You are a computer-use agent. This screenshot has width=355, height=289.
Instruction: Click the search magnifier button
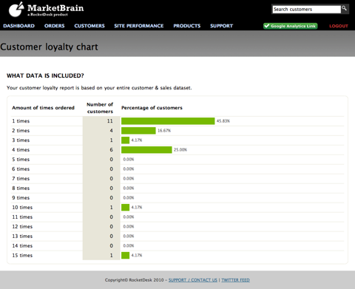[345, 9]
